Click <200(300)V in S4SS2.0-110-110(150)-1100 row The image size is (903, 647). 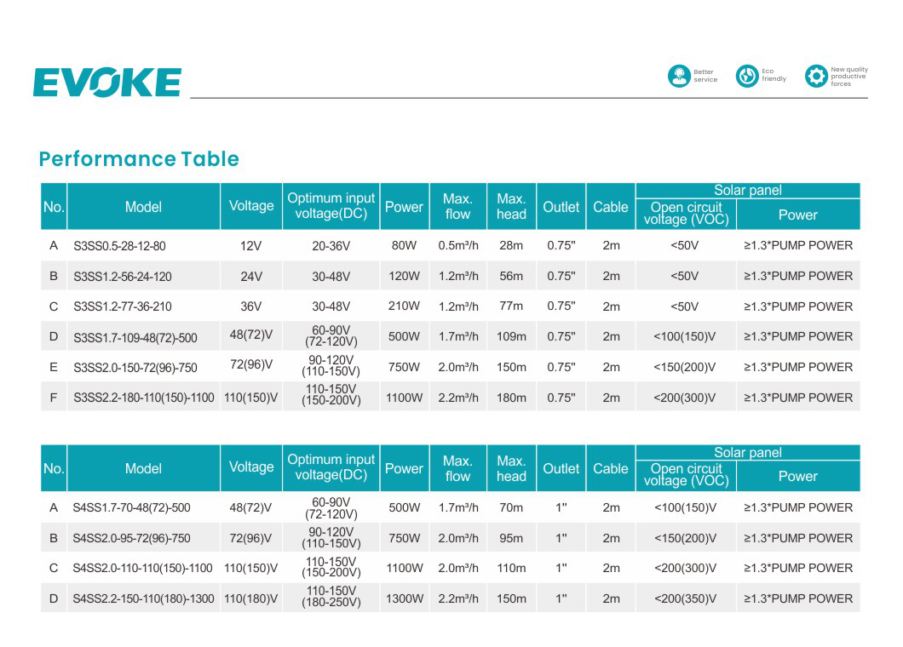coord(685,568)
